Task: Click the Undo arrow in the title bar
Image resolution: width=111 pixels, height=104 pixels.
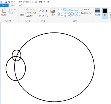Action: [9, 2]
